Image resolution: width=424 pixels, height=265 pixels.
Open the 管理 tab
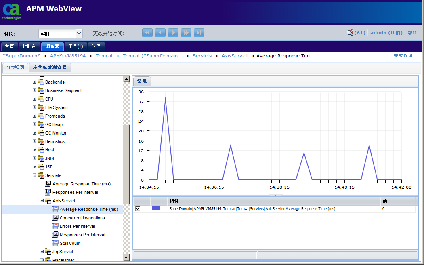click(96, 46)
